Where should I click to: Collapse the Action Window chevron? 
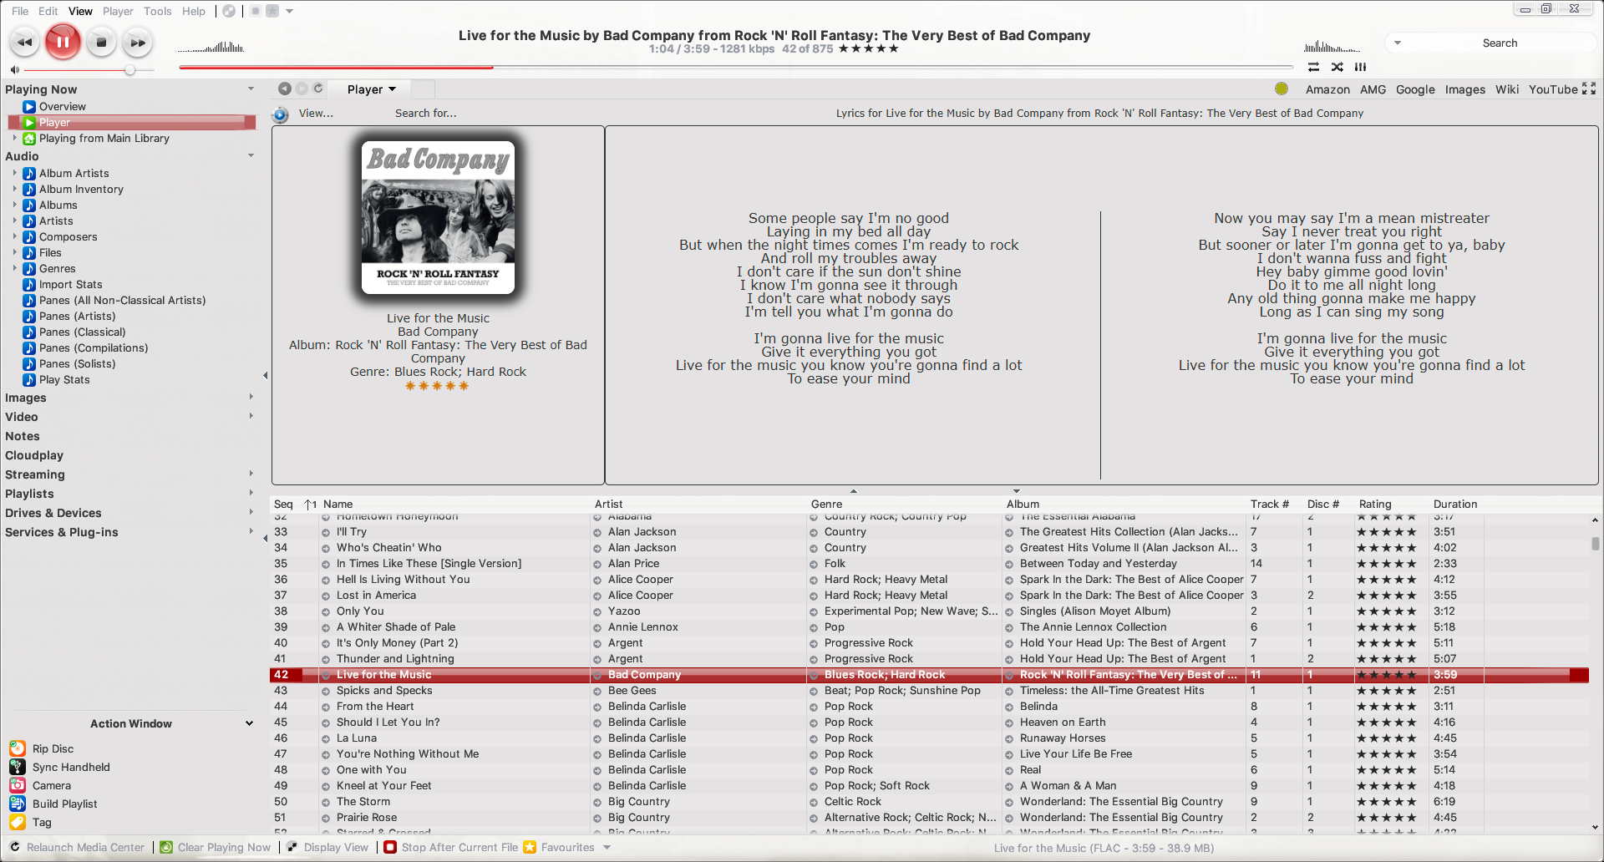[249, 723]
